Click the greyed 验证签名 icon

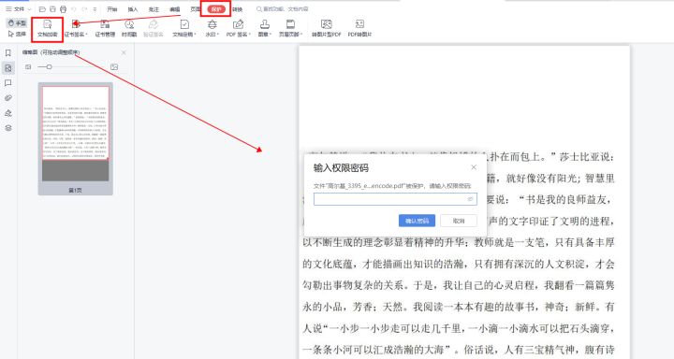[153, 28]
